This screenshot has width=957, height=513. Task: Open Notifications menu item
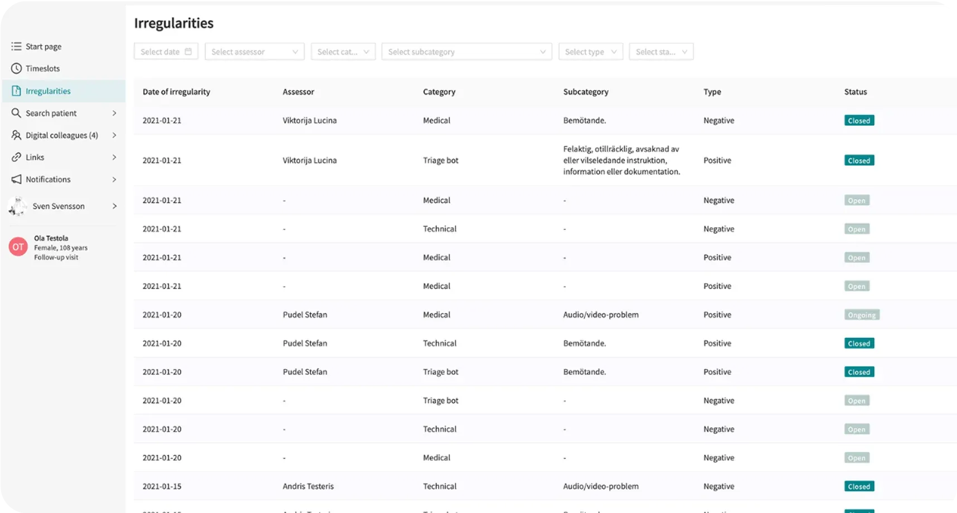(48, 179)
